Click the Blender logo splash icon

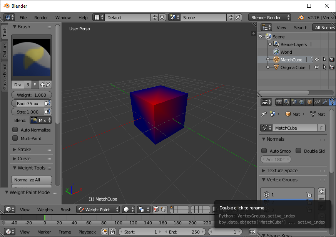coord(301,17)
